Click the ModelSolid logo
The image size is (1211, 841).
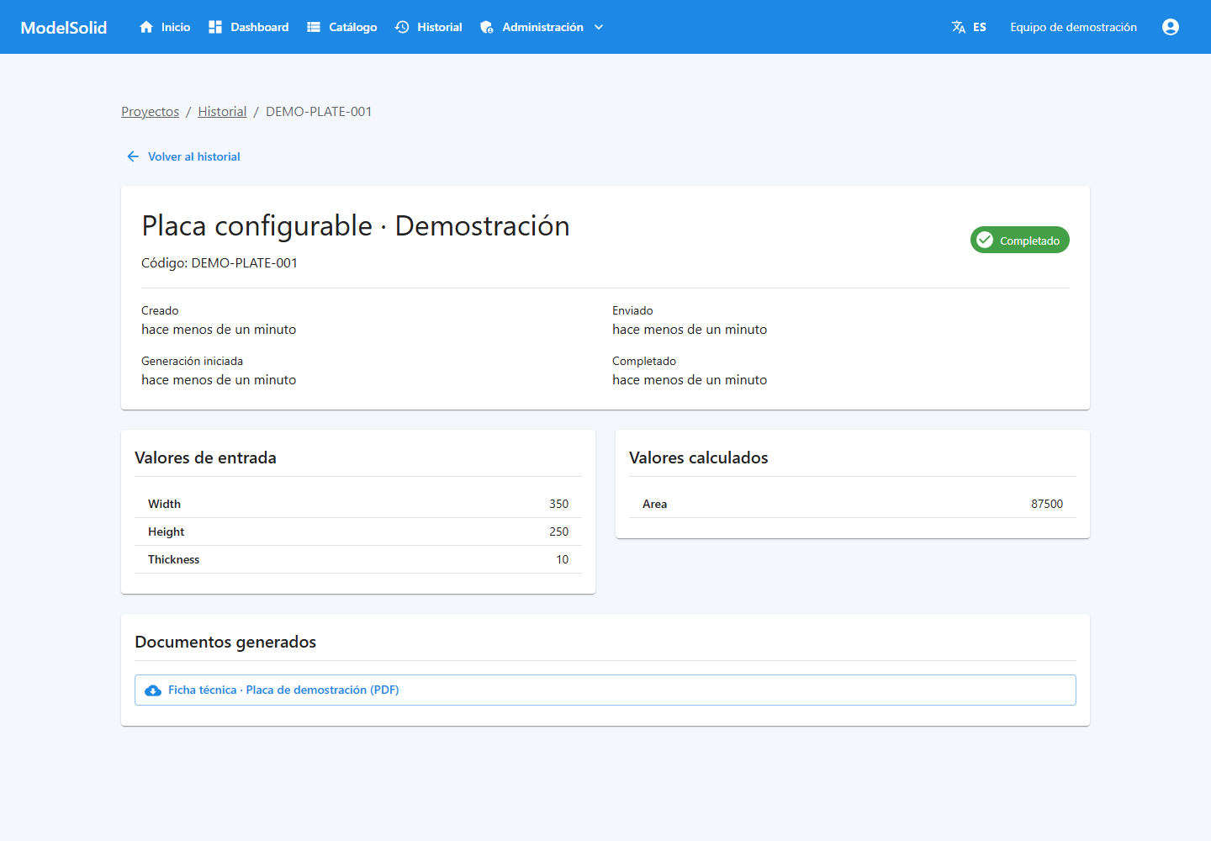click(x=64, y=27)
